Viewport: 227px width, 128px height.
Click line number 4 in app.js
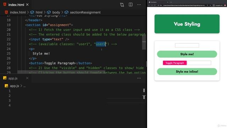point(10,105)
